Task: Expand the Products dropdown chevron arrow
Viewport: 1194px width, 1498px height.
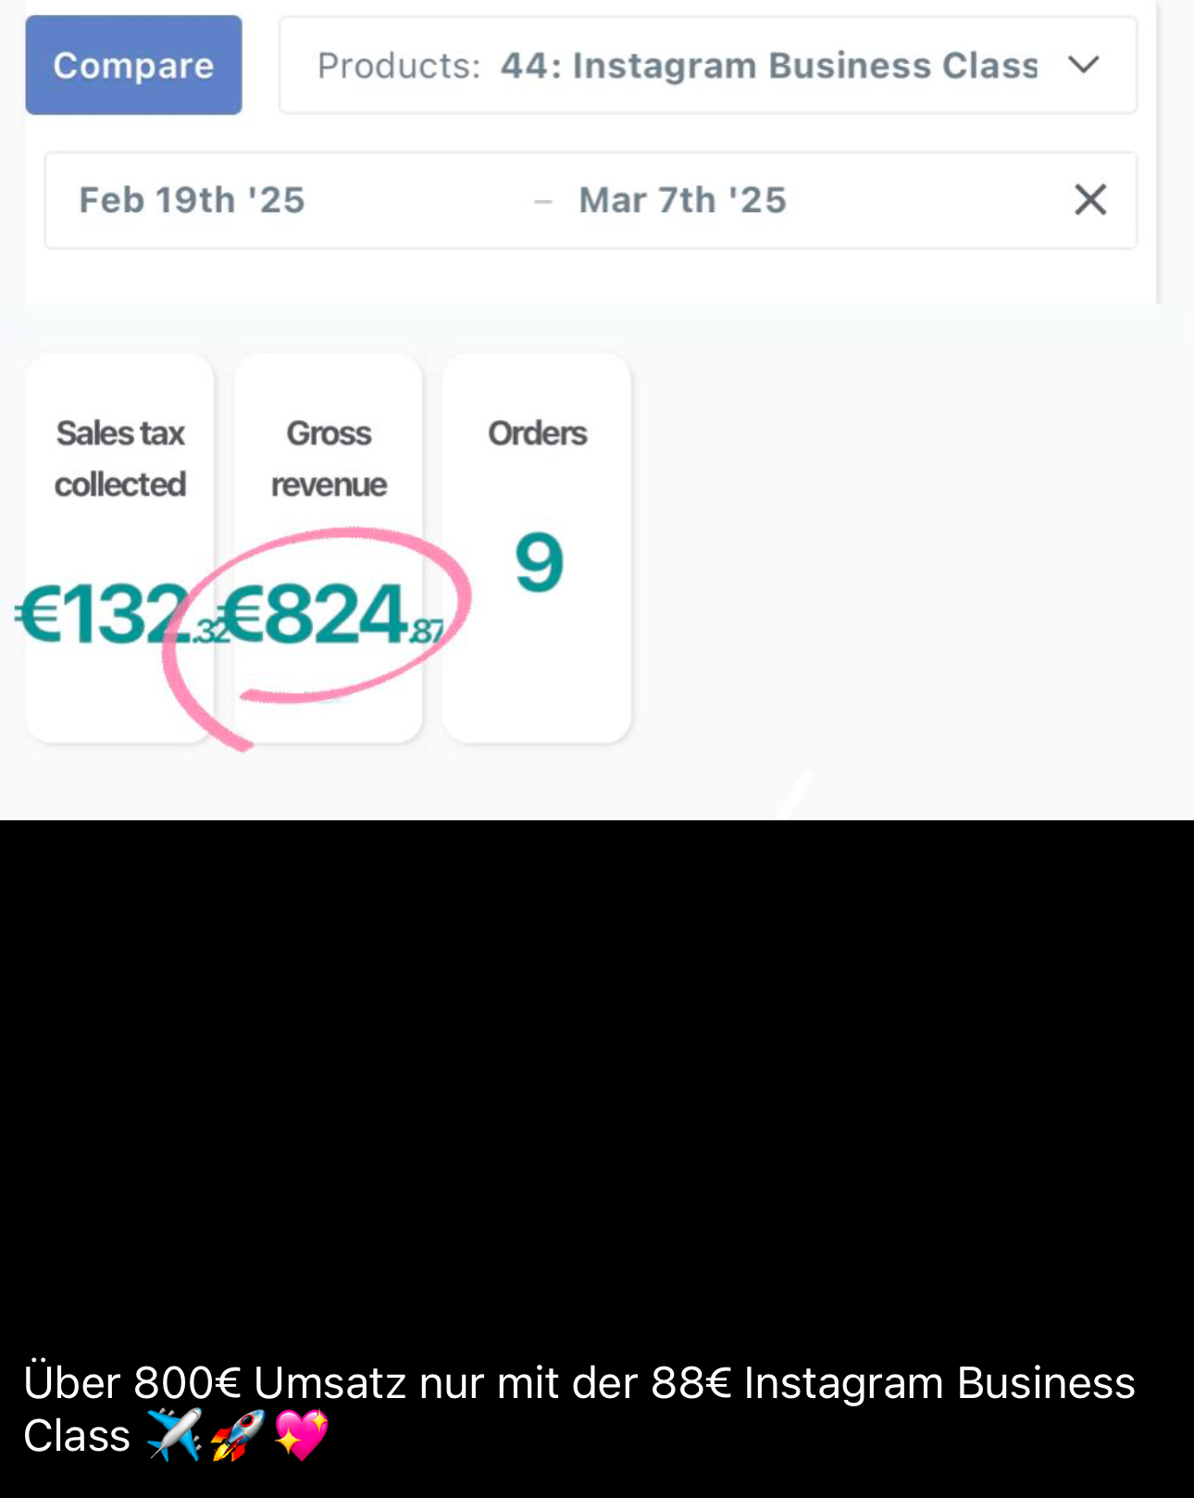Action: (1083, 65)
